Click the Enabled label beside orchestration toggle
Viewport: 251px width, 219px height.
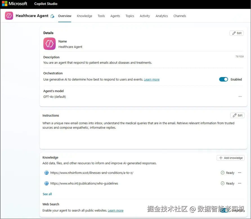236,79
